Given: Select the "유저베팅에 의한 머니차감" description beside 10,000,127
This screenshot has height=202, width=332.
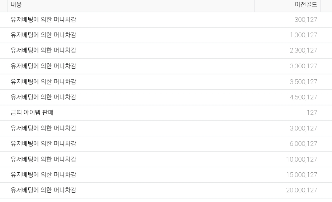Looking at the screenshot, I should point(43,159).
